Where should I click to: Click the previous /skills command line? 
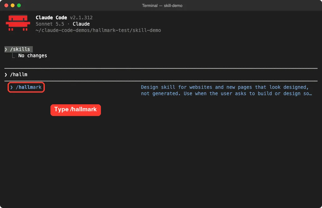[19, 49]
